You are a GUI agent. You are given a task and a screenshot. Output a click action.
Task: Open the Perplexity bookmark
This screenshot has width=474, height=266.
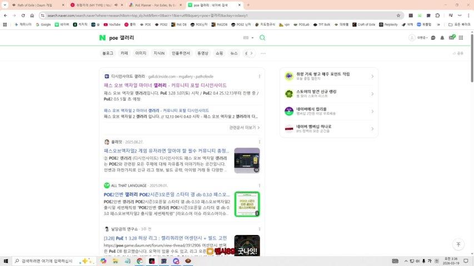point(388,24)
